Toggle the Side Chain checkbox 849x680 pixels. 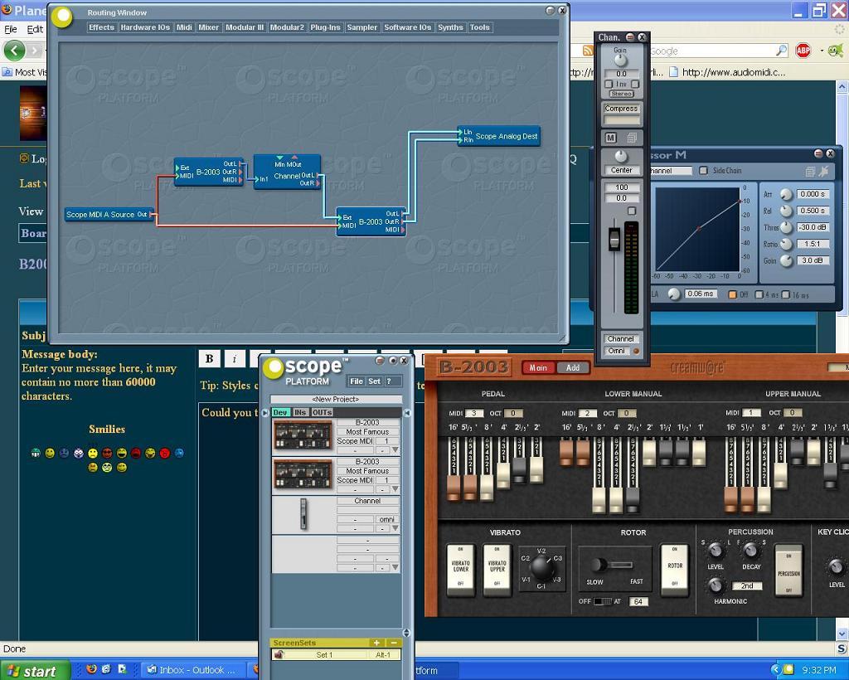(x=703, y=171)
